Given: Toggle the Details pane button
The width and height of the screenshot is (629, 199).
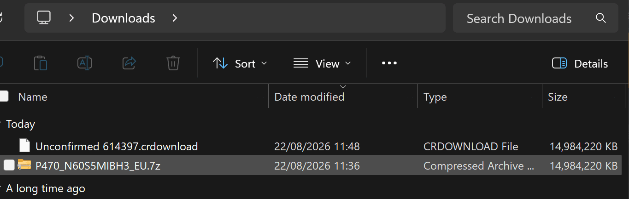Looking at the screenshot, I should pos(580,63).
